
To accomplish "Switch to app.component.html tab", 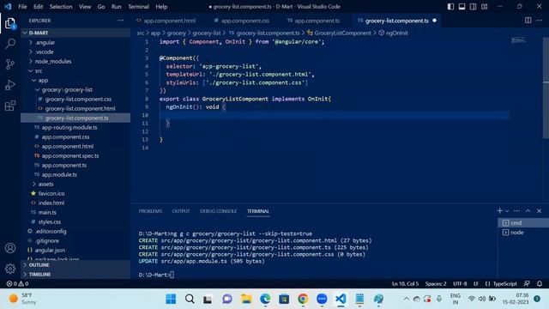I will pyautogui.click(x=170, y=21).
